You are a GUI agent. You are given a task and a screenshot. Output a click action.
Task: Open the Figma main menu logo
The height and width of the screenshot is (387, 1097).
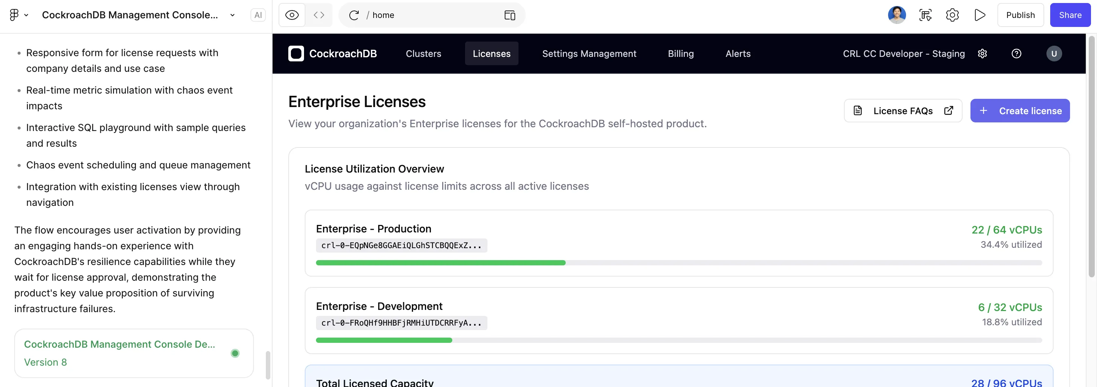coord(14,15)
